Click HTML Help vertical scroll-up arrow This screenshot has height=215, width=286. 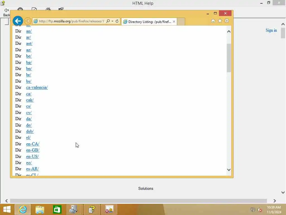(283, 24)
